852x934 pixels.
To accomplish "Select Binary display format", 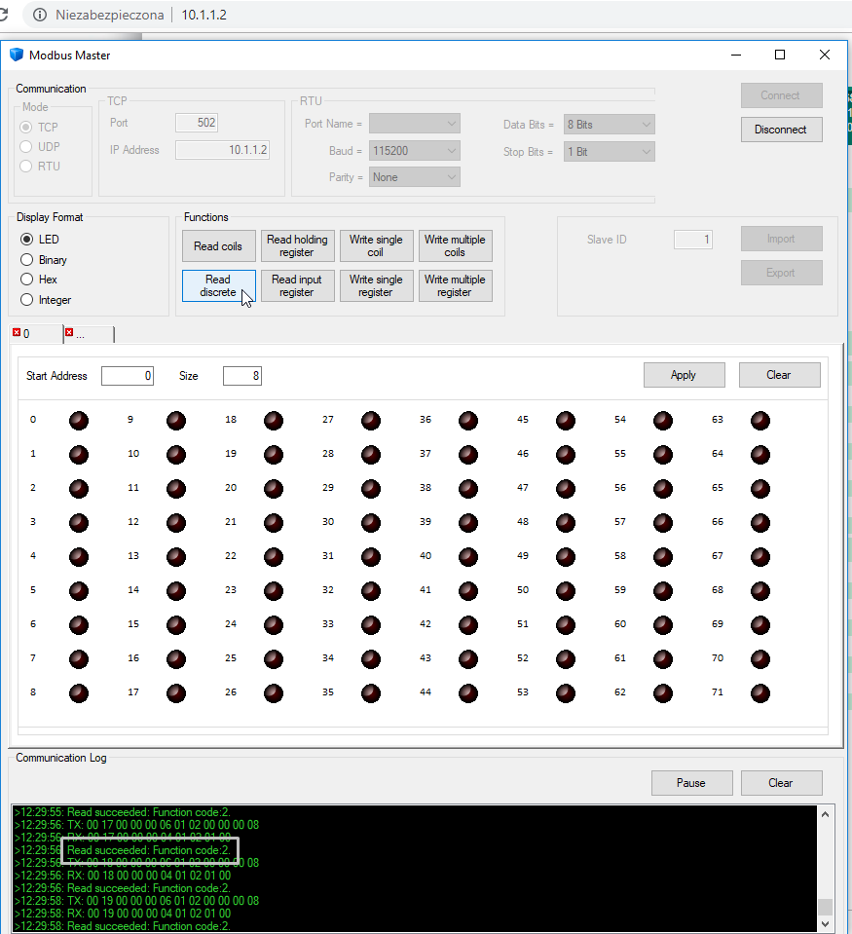I will 27,260.
